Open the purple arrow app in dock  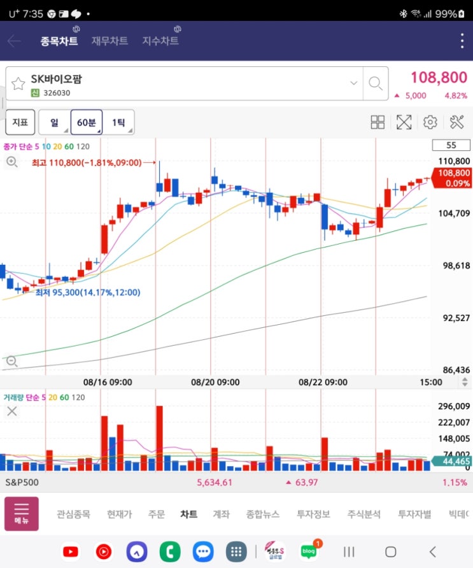[x=136, y=551]
